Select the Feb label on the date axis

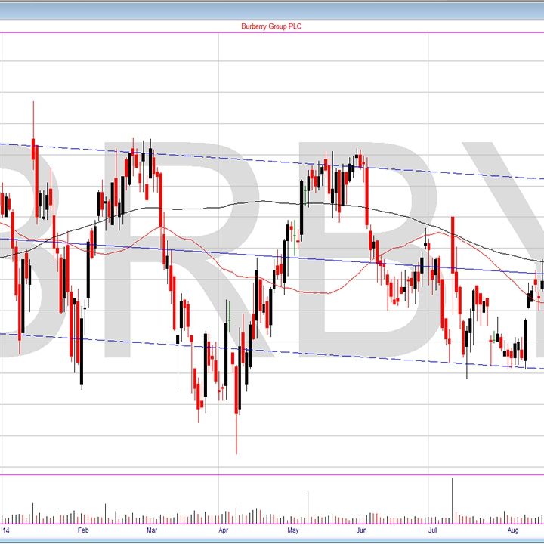click(83, 530)
